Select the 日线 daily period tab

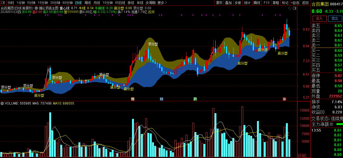78,3
